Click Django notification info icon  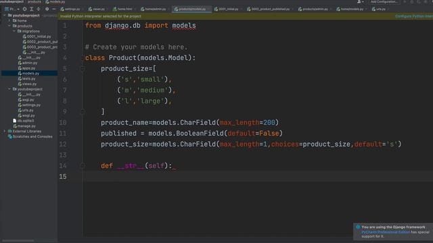point(358,227)
